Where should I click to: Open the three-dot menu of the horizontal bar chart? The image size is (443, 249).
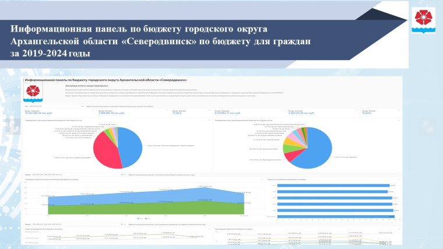[x=399, y=179]
